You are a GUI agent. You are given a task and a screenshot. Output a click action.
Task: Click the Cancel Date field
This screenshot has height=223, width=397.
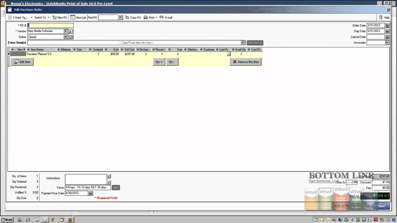click(376, 37)
